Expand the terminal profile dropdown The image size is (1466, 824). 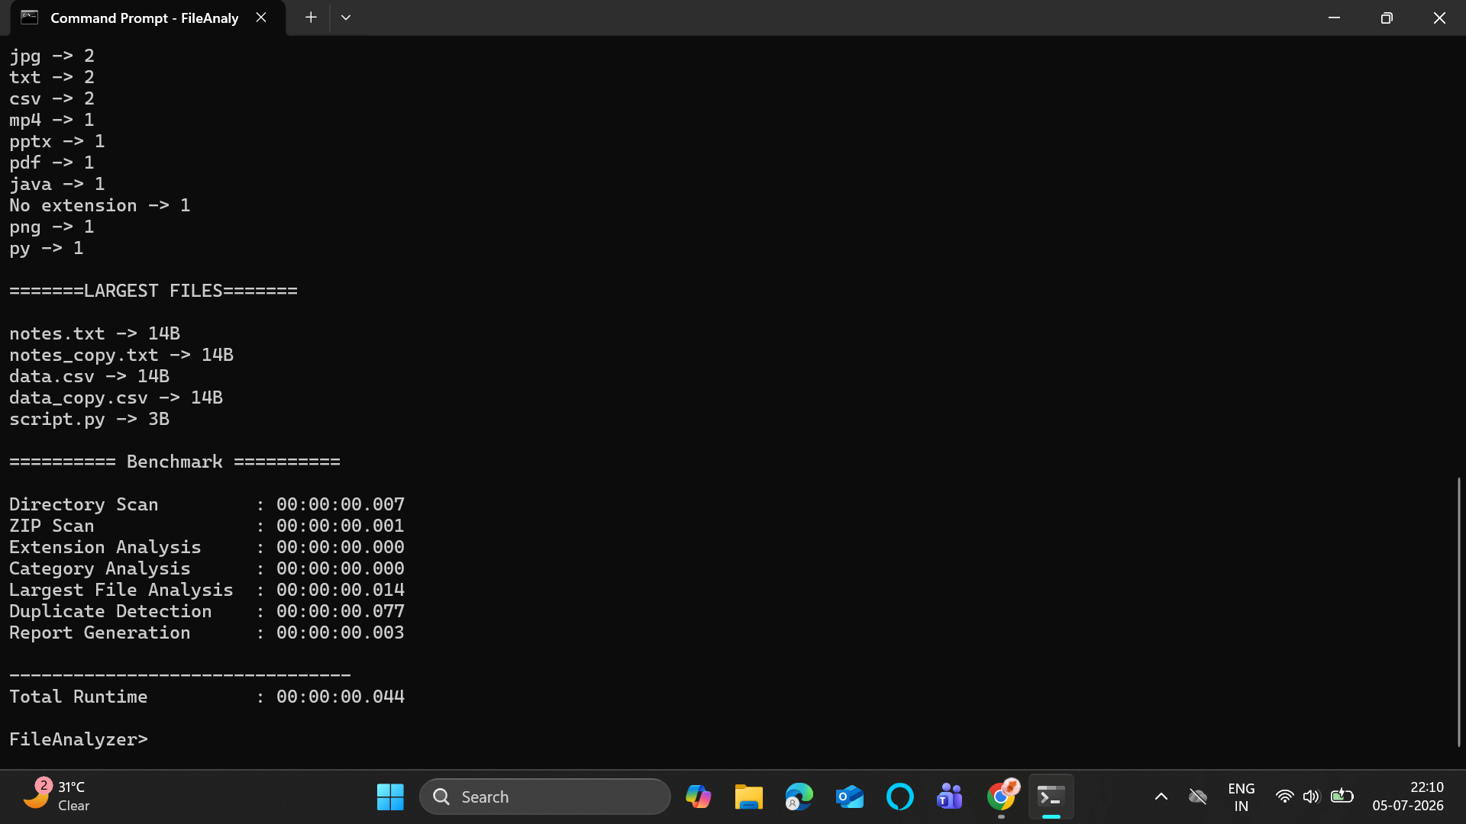[x=346, y=18]
